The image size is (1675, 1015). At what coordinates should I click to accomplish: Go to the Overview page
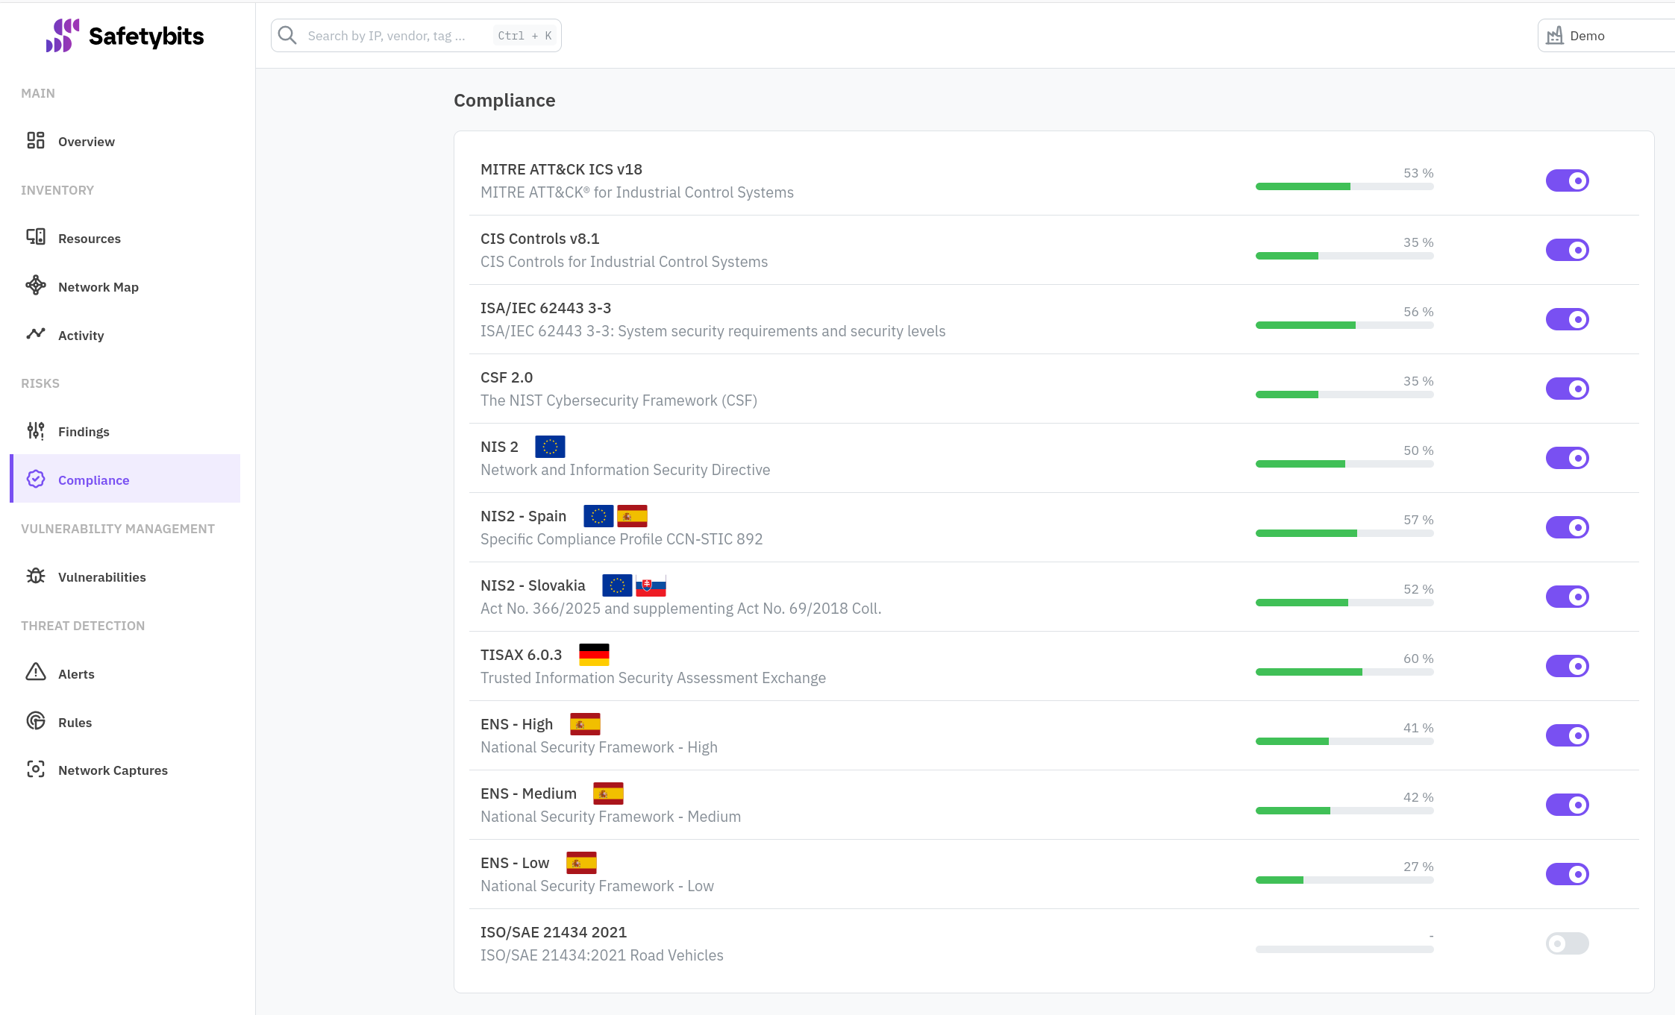pyautogui.click(x=125, y=141)
